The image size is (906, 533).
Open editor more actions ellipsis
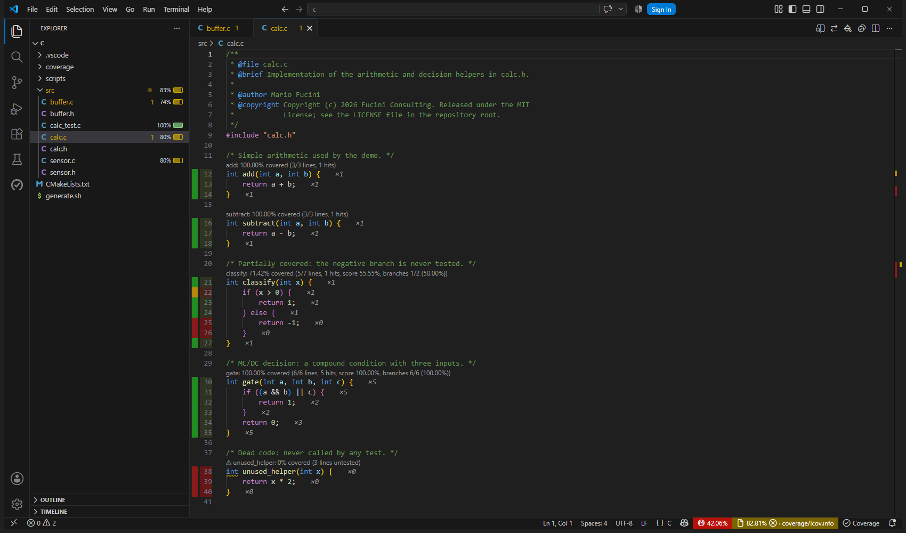point(889,28)
